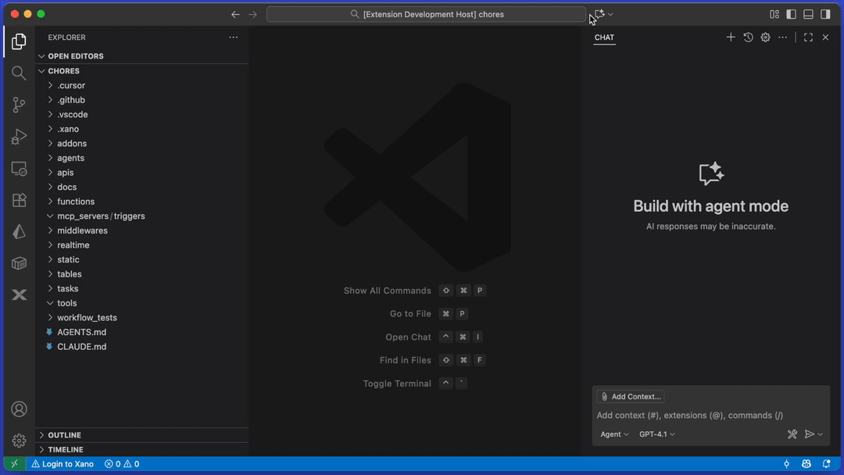Viewport: 844px width, 475px height.
Task: Maximize the chat panel size
Action: (x=809, y=37)
